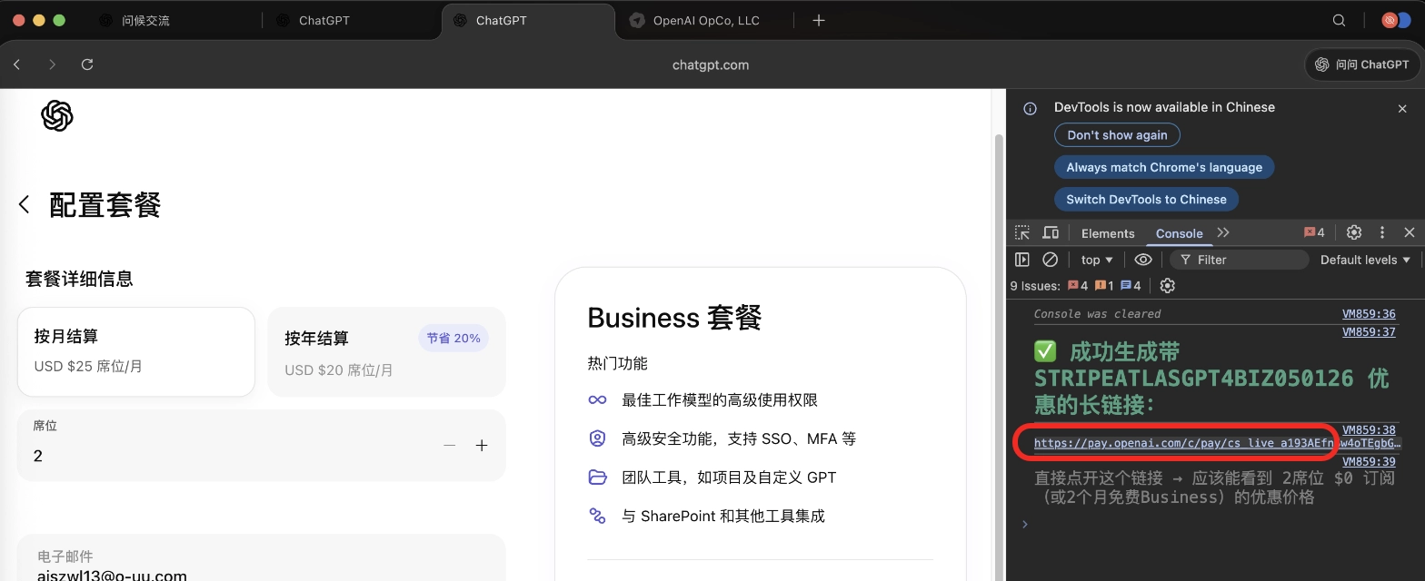Image resolution: width=1425 pixels, height=581 pixels.
Task: Close the DevTools panel
Action: 1410,233
